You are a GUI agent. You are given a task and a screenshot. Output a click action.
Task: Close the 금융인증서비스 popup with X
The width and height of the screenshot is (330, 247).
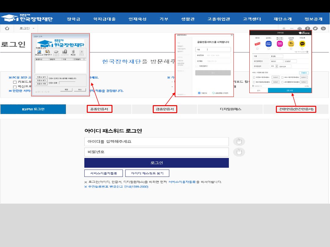point(232,35)
